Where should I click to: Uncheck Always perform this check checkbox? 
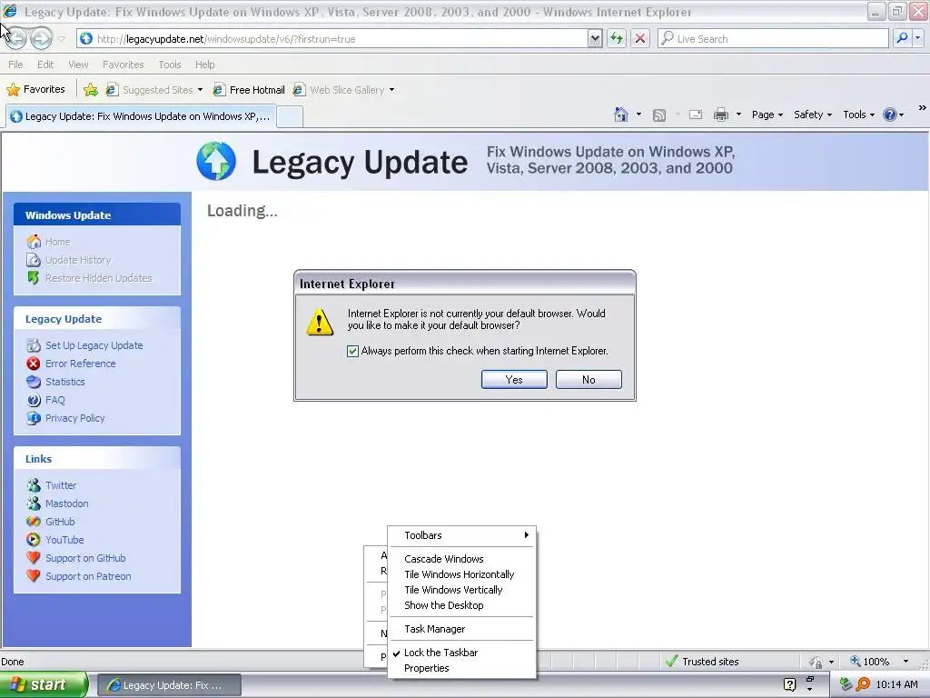pos(353,351)
